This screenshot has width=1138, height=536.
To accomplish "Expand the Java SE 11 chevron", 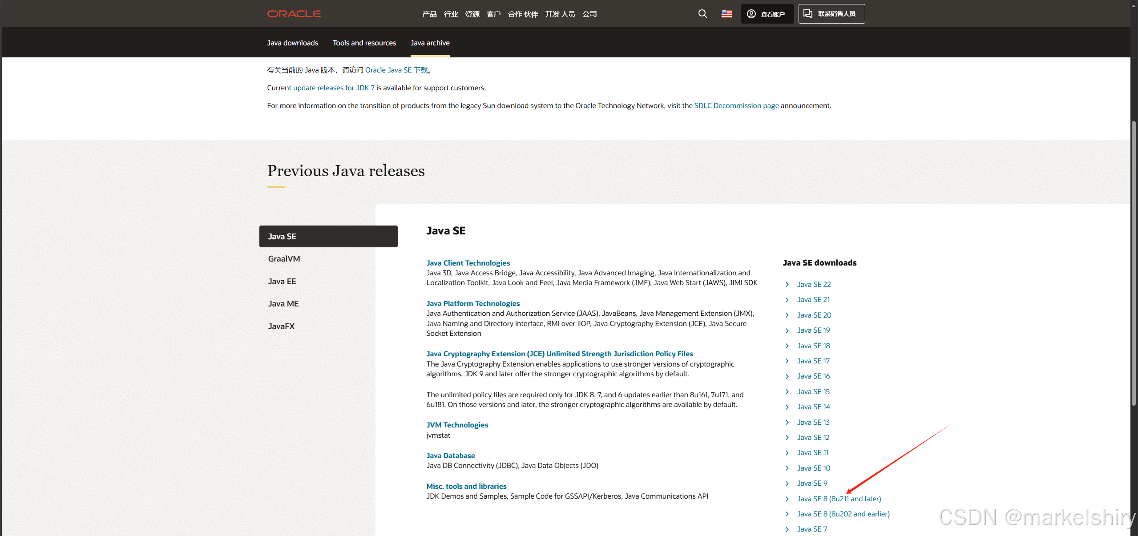I will click(x=787, y=452).
